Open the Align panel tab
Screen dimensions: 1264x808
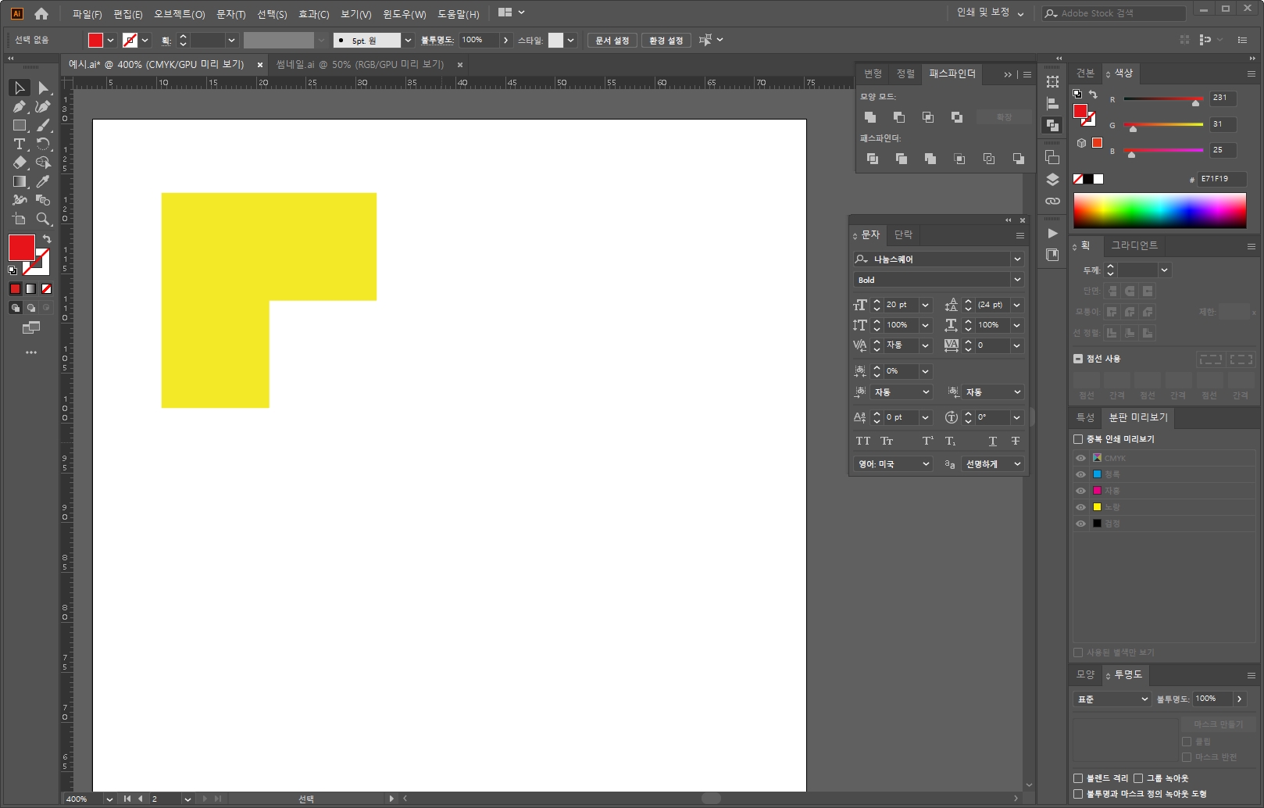(905, 73)
